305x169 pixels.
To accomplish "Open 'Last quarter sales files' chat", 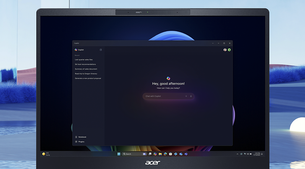I will pyautogui.click(x=84, y=60).
